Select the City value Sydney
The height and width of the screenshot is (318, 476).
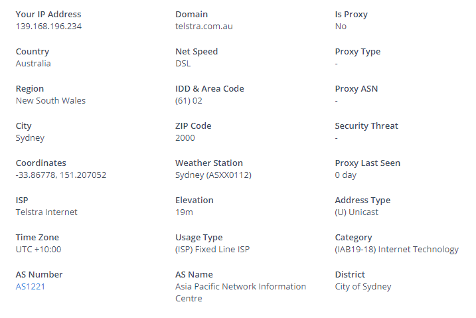point(30,138)
